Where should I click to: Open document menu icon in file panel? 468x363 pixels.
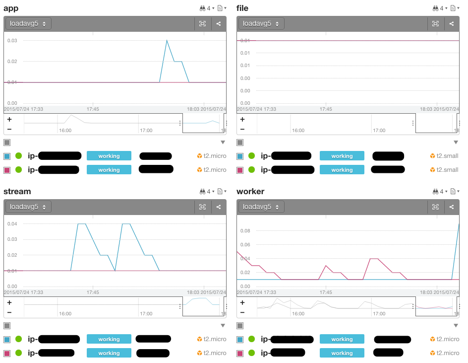(455, 8)
